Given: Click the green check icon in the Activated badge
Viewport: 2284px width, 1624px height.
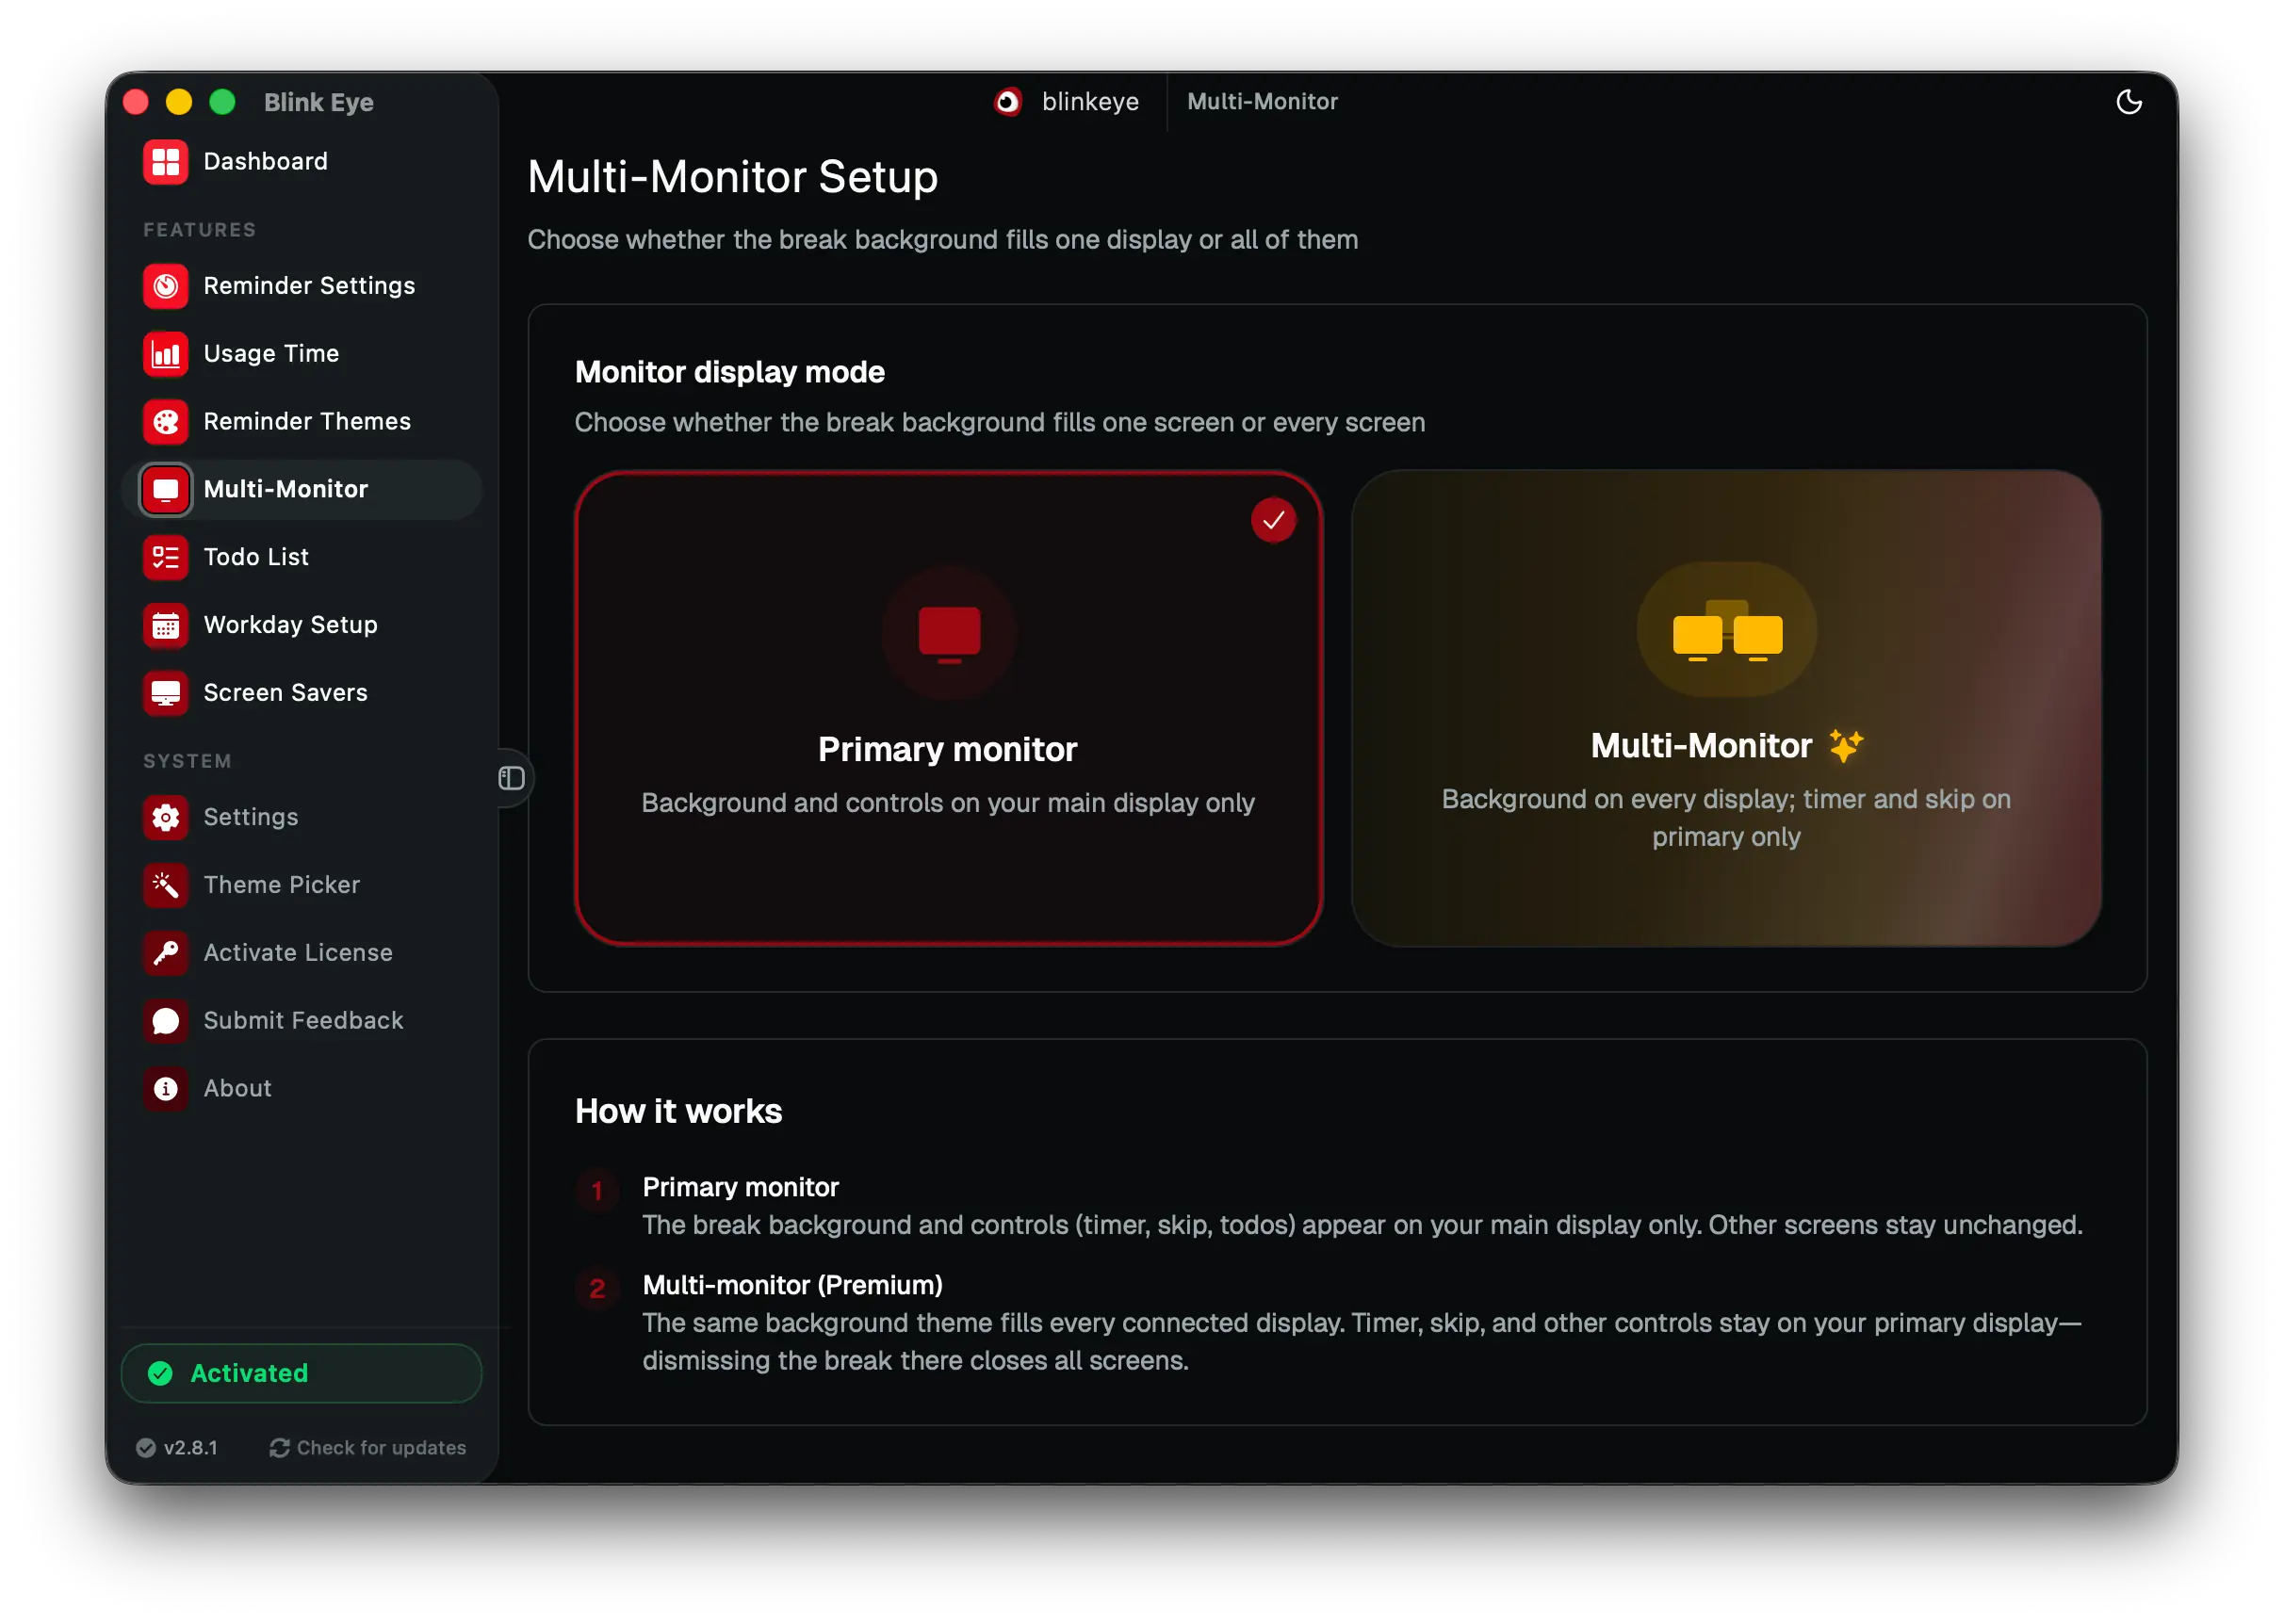Looking at the screenshot, I should [x=160, y=1375].
